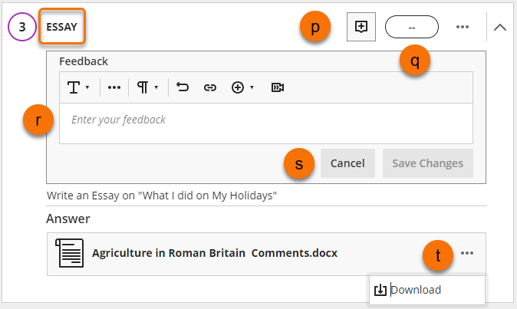Record video feedback with the camera icon
The image size is (517, 309).
pos(278,87)
